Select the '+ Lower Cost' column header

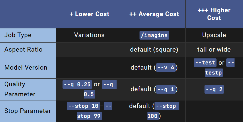[90, 14]
